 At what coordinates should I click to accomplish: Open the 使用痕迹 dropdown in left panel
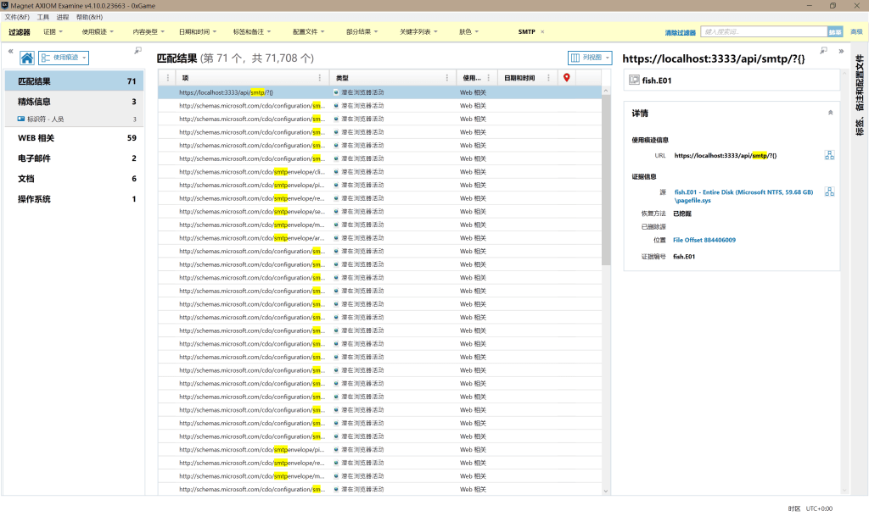click(x=64, y=58)
